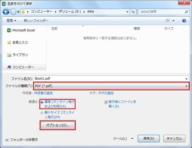
Task: Open the ツール(L) dropdown
Action: 123,138
